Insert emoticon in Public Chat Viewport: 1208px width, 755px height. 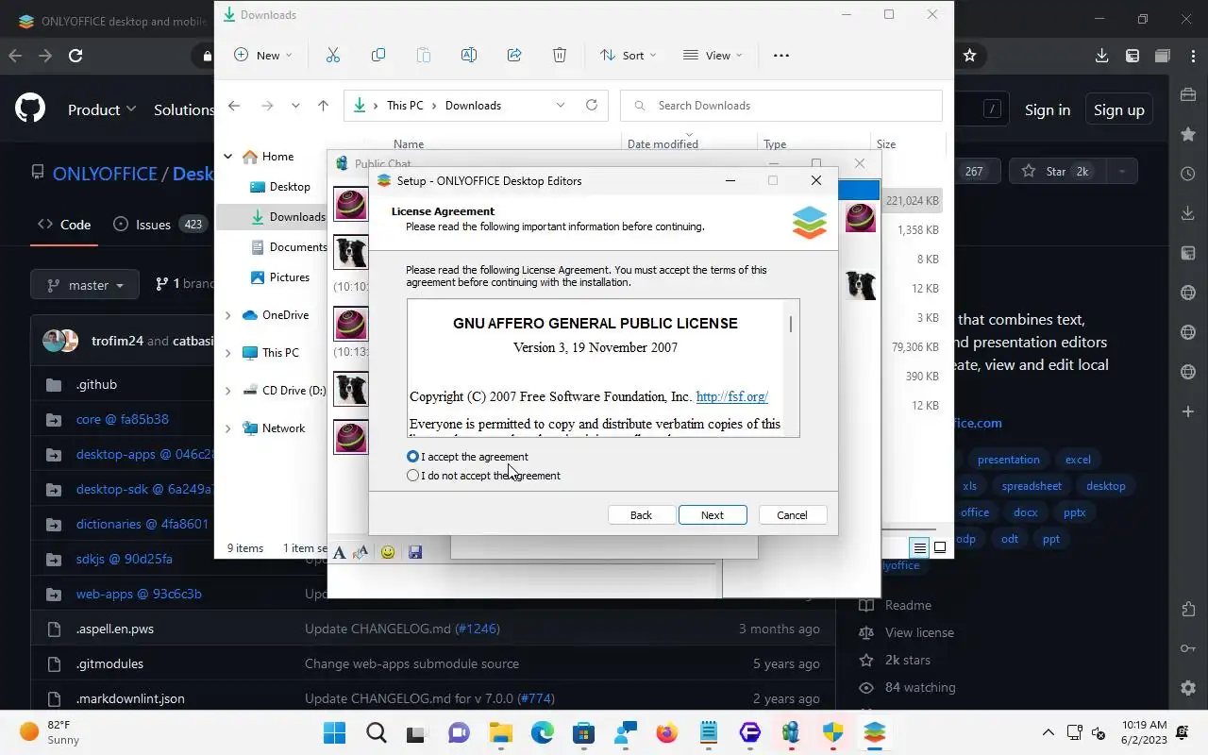(387, 552)
